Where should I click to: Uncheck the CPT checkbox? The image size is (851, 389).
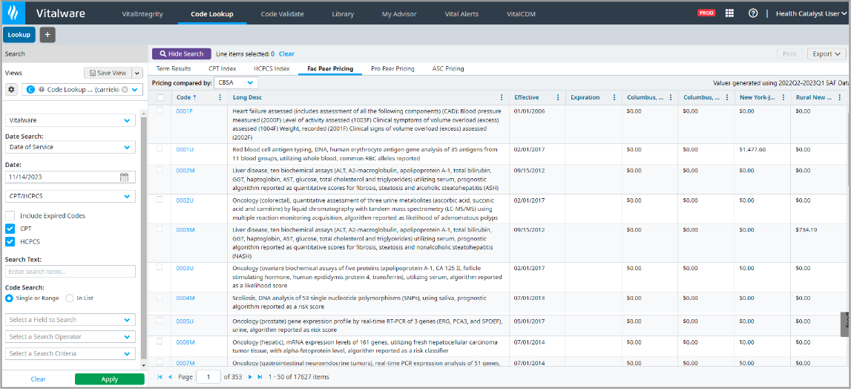click(x=10, y=229)
